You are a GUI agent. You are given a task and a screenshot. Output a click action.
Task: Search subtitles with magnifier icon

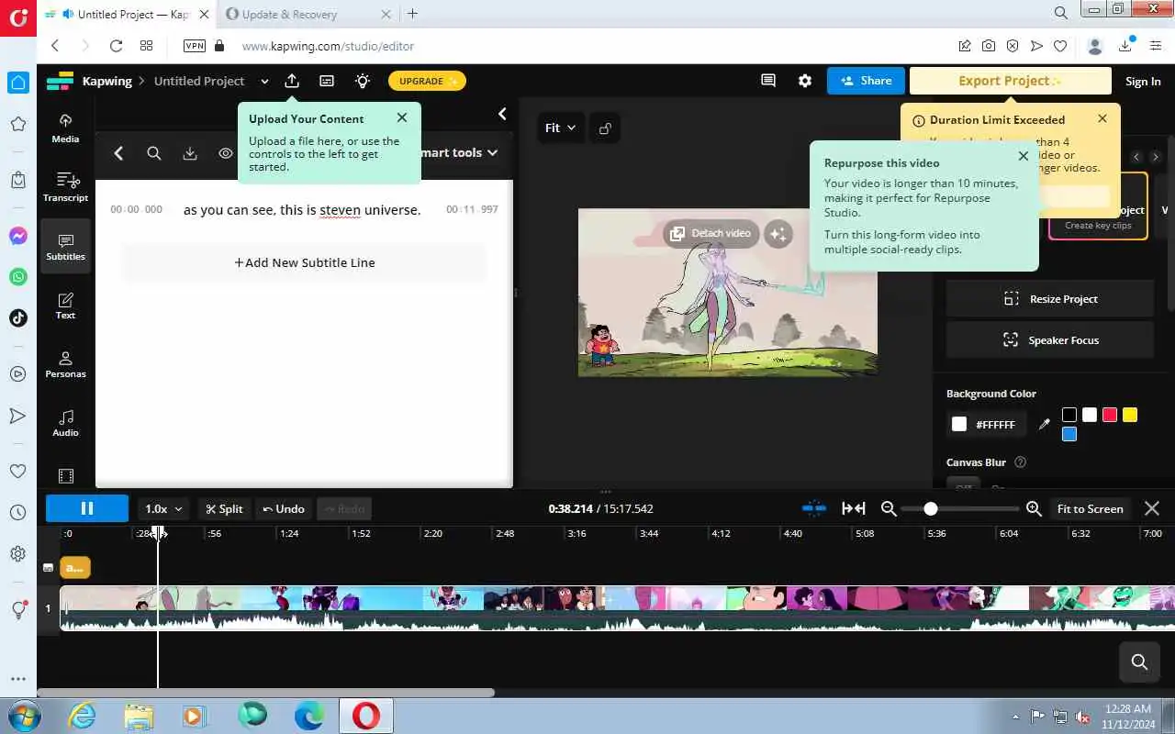(154, 153)
